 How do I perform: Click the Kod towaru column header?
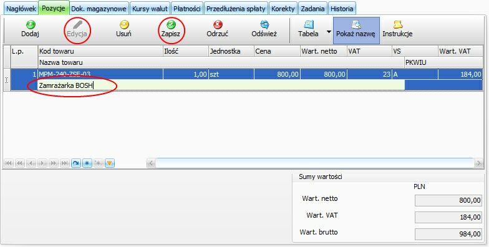pyautogui.click(x=100, y=51)
